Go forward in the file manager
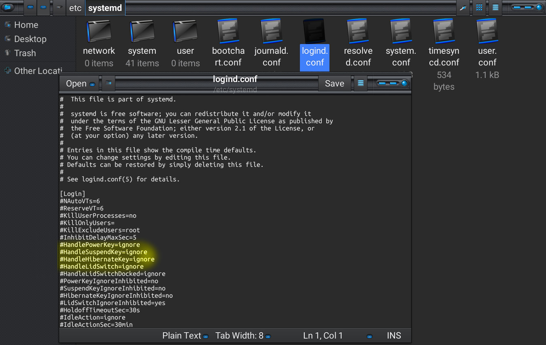 (43, 7)
